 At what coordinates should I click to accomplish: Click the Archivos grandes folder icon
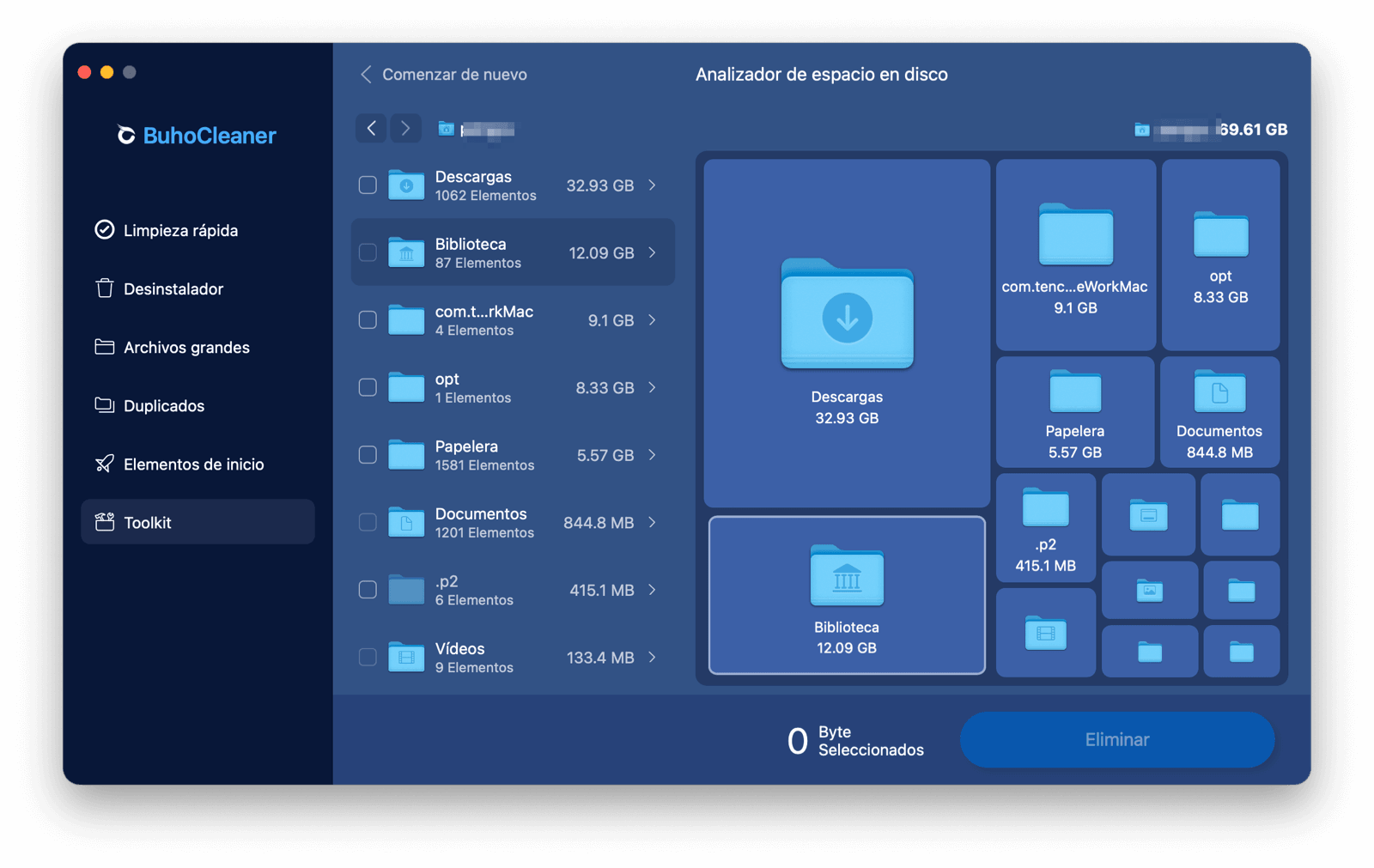(104, 347)
